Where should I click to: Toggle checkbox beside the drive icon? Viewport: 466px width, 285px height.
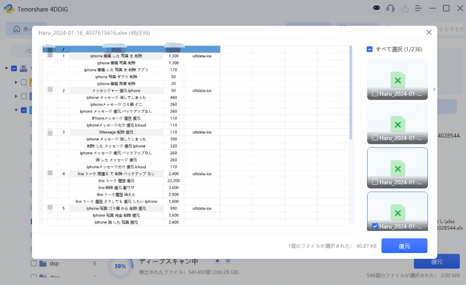pyautogui.click(x=14, y=68)
